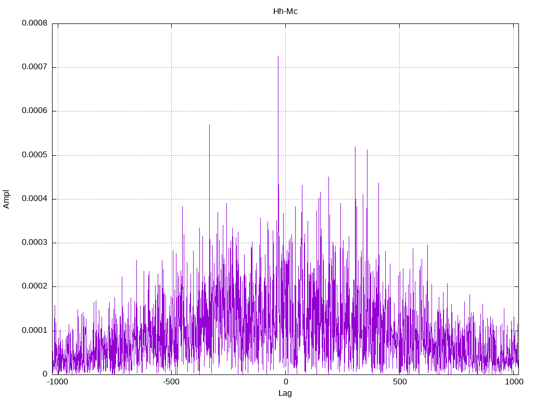Image resolution: width=533 pixels, height=400 pixels.
Task: Click the x-axis tick label '1000'
Action: (514, 382)
